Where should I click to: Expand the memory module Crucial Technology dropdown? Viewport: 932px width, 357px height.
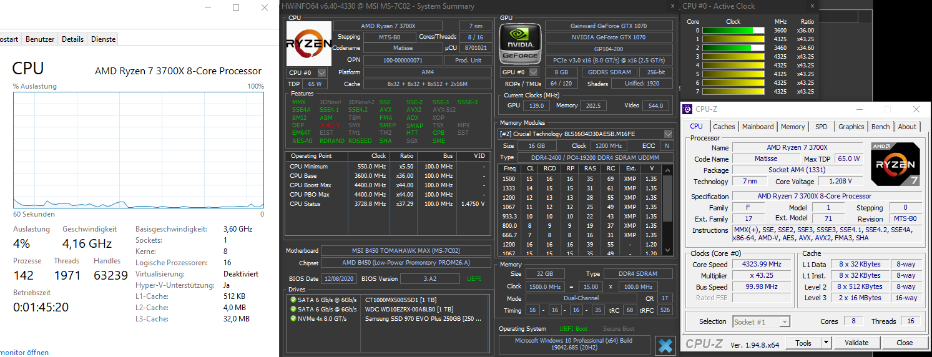(x=668, y=134)
